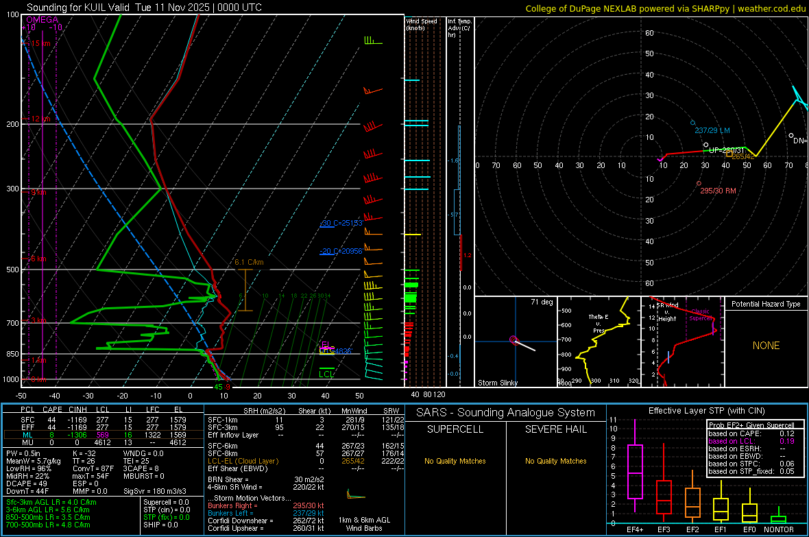Click the NONTOR axis label
Image resolution: width=809 pixels, height=537 pixels.
click(779, 529)
